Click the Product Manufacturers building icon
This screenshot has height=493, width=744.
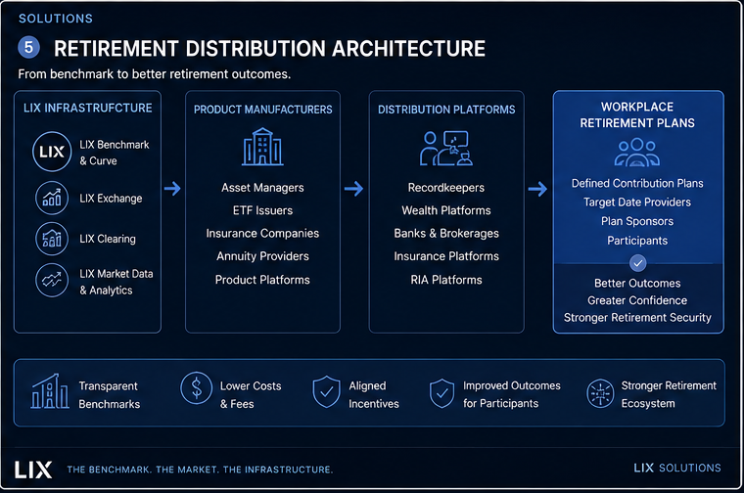tap(262, 147)
